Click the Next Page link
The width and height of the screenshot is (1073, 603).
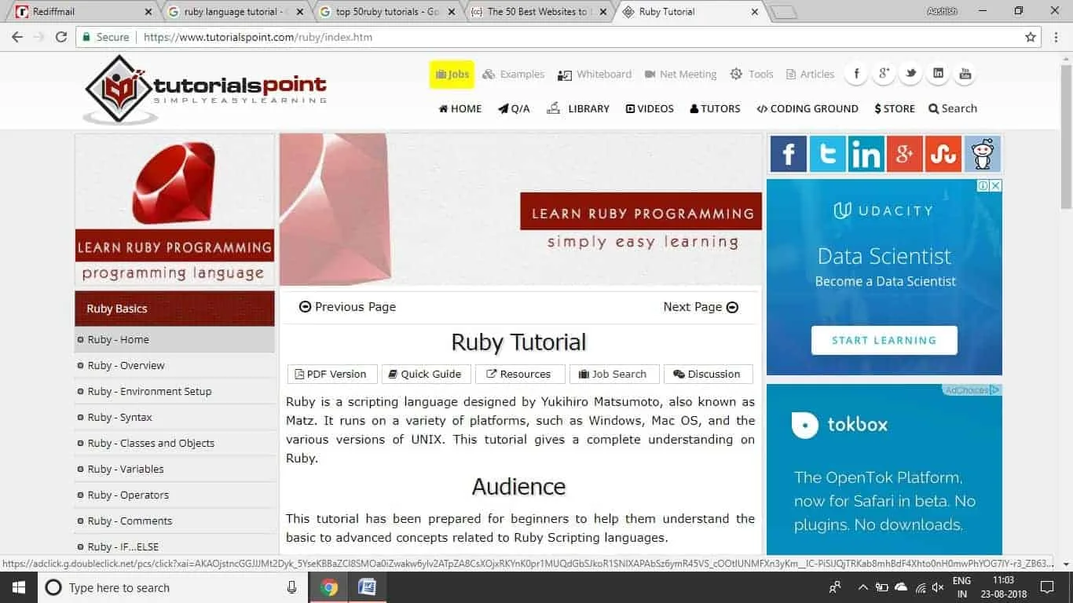pos(701,307)
